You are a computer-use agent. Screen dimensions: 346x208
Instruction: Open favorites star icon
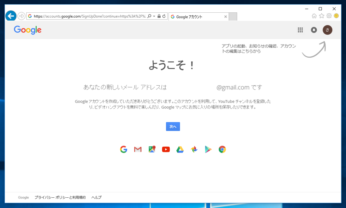click(x=322, y=16)
